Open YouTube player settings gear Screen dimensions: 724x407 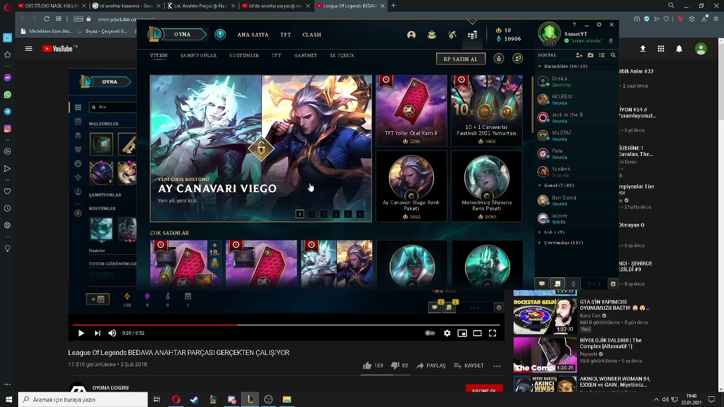click(447, 334)
